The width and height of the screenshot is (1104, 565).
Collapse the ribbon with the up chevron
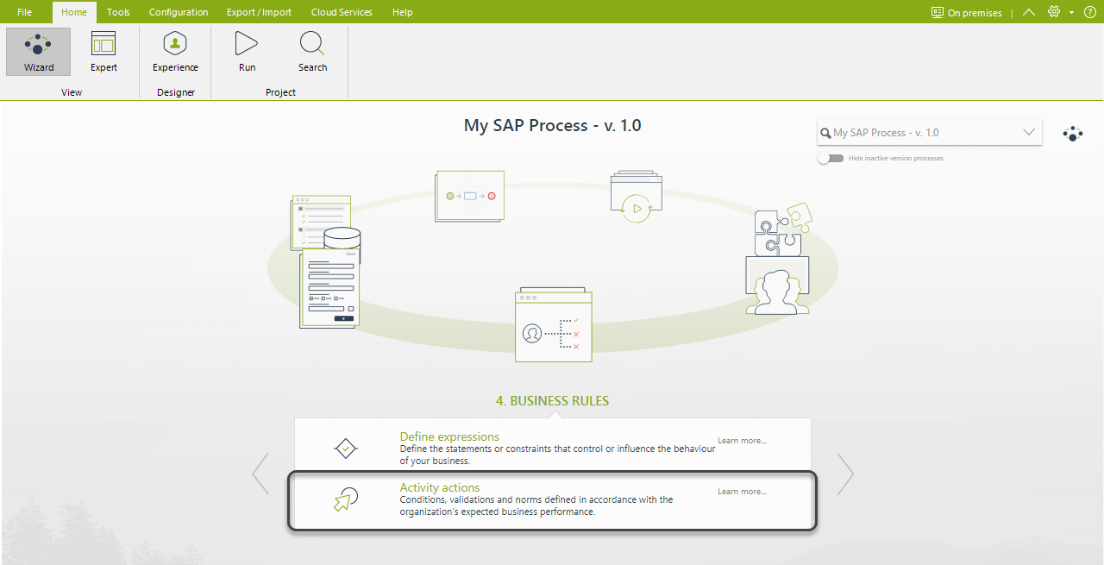(1028, 12)
